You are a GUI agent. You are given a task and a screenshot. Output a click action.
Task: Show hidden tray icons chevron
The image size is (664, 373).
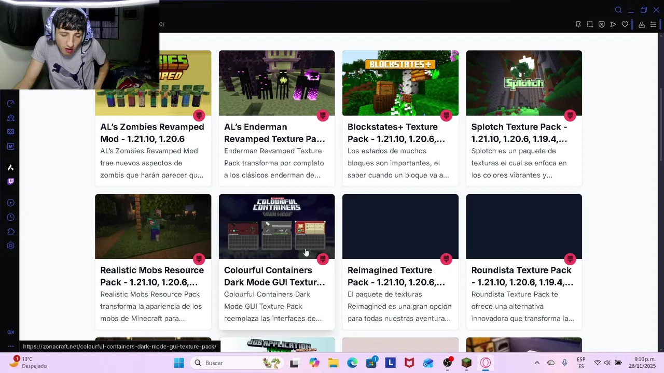pyautogui.click(x=537, y=363)
